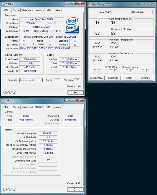
Task: Open Mainboard tab in the CPU-Z window showing the CPU tab
Action: pyautogui.click(x=27, y=10)
